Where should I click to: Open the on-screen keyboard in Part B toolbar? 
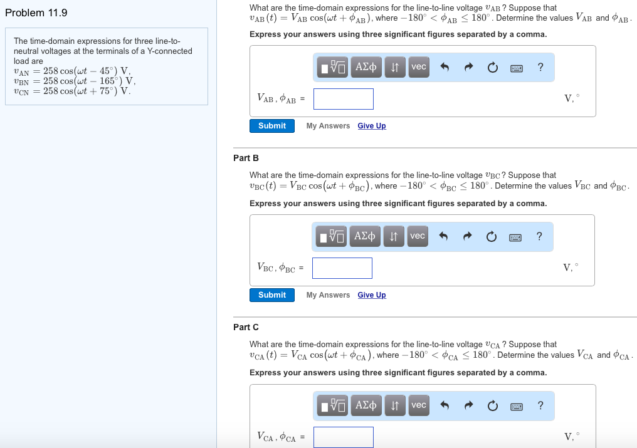tap(515, 236)
